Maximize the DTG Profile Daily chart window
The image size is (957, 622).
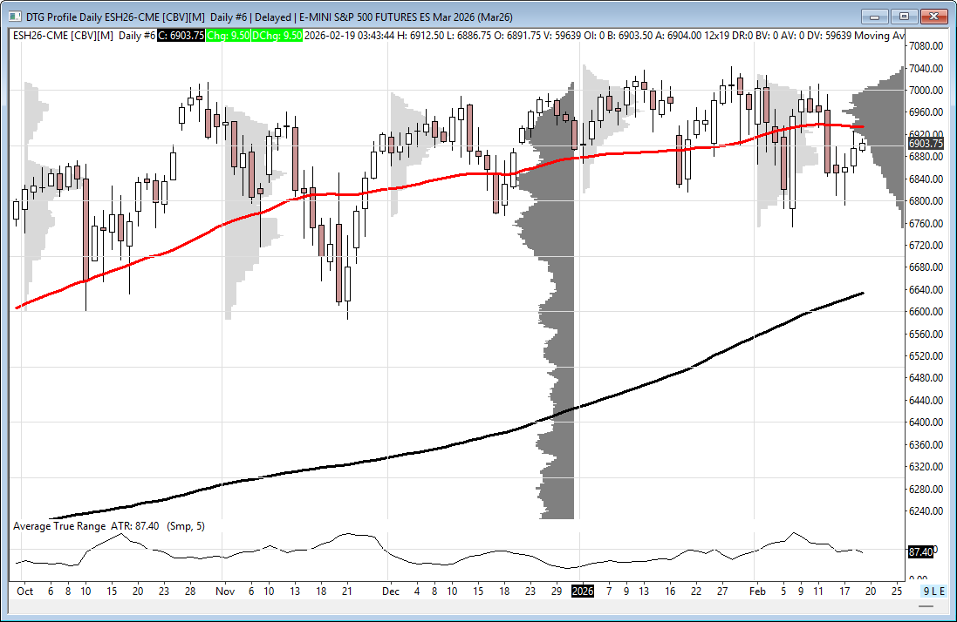click(904, 16)
